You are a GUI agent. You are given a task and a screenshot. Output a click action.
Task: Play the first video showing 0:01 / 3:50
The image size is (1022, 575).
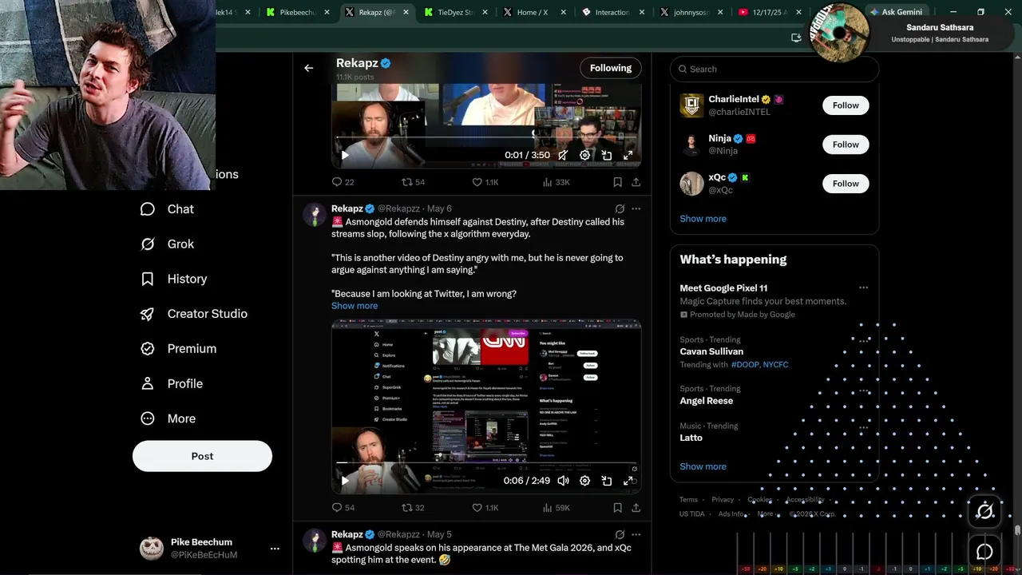pyautogui.click(x=345, y=156)
